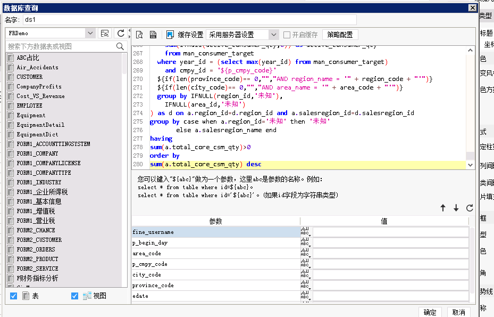Open the 采用服务器设置 cache dropdown
This screenshot has width=494, height=317.
click(x=273, y=35)
